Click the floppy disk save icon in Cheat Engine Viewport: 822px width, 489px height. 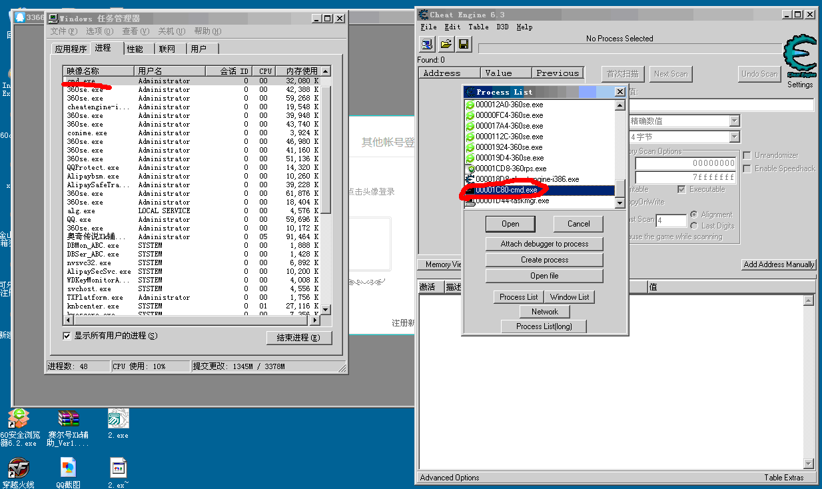coord(464,45)
